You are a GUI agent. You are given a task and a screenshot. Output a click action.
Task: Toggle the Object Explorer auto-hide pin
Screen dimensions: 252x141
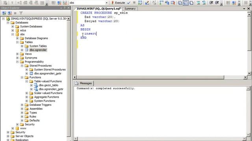[x=65, y=8]
